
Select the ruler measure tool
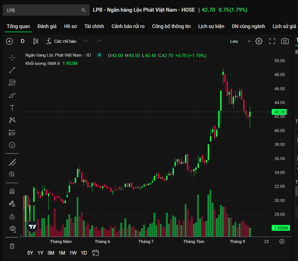click(12, 163)
